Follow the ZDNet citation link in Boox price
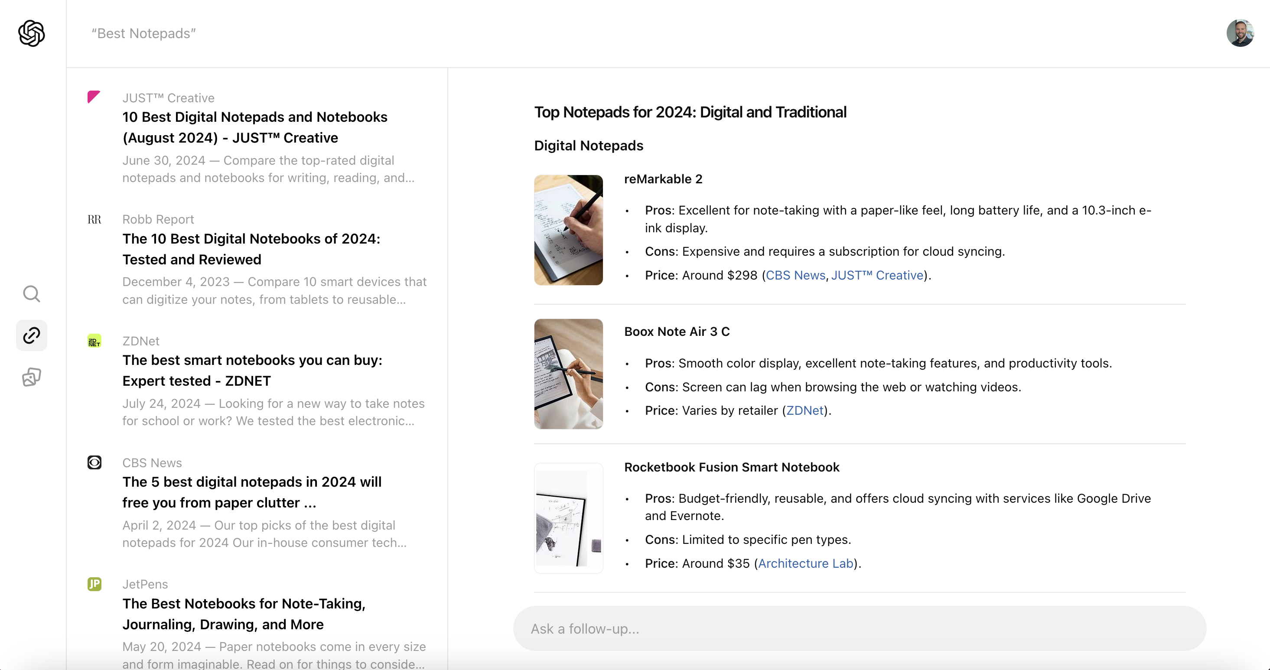This screenshot has height=670, width=1270. [804, 410]
